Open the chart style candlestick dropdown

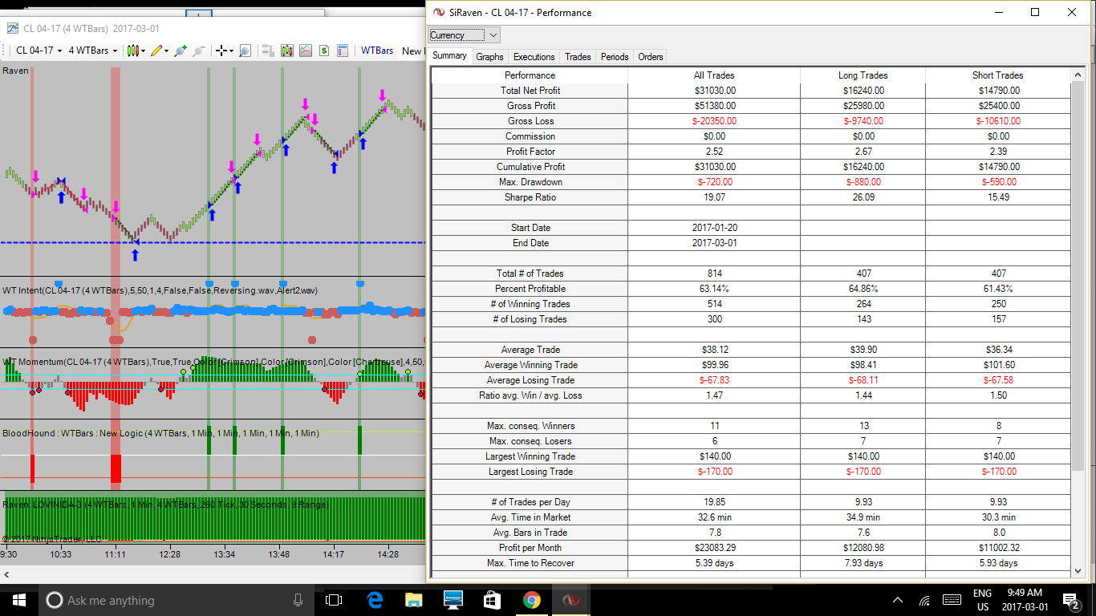136,51
